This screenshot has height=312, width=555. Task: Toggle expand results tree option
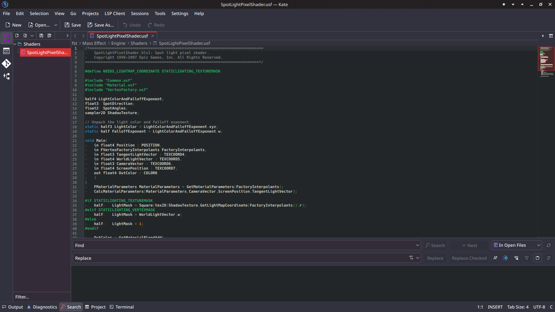(516, 258)
